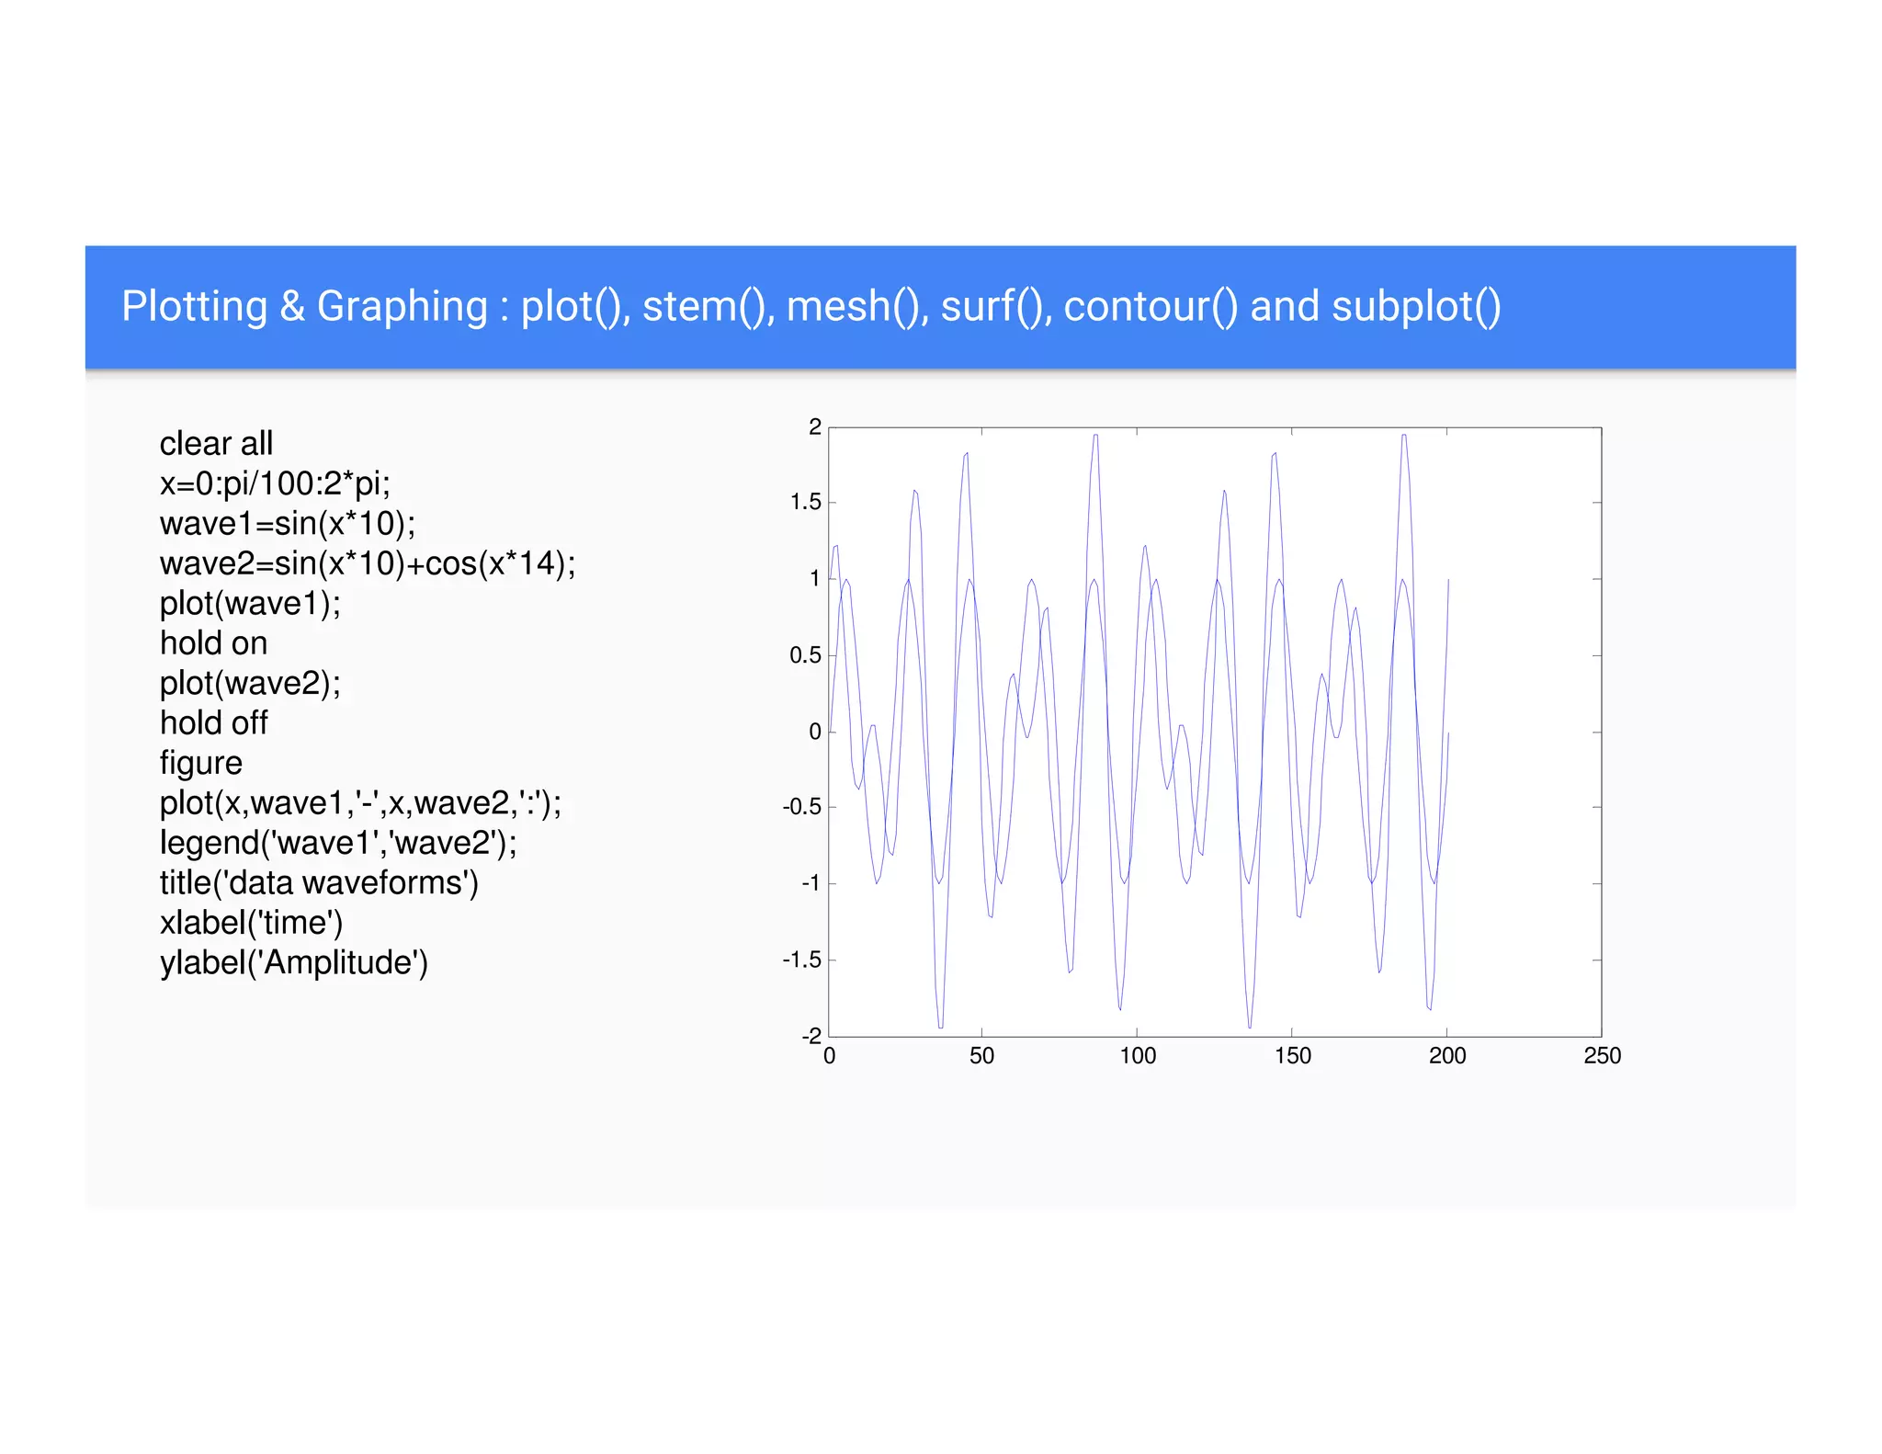Select the 'plot(wave1);' line
The width and height of the screenshot is (1882, 1454).
(x=250, y=604)
